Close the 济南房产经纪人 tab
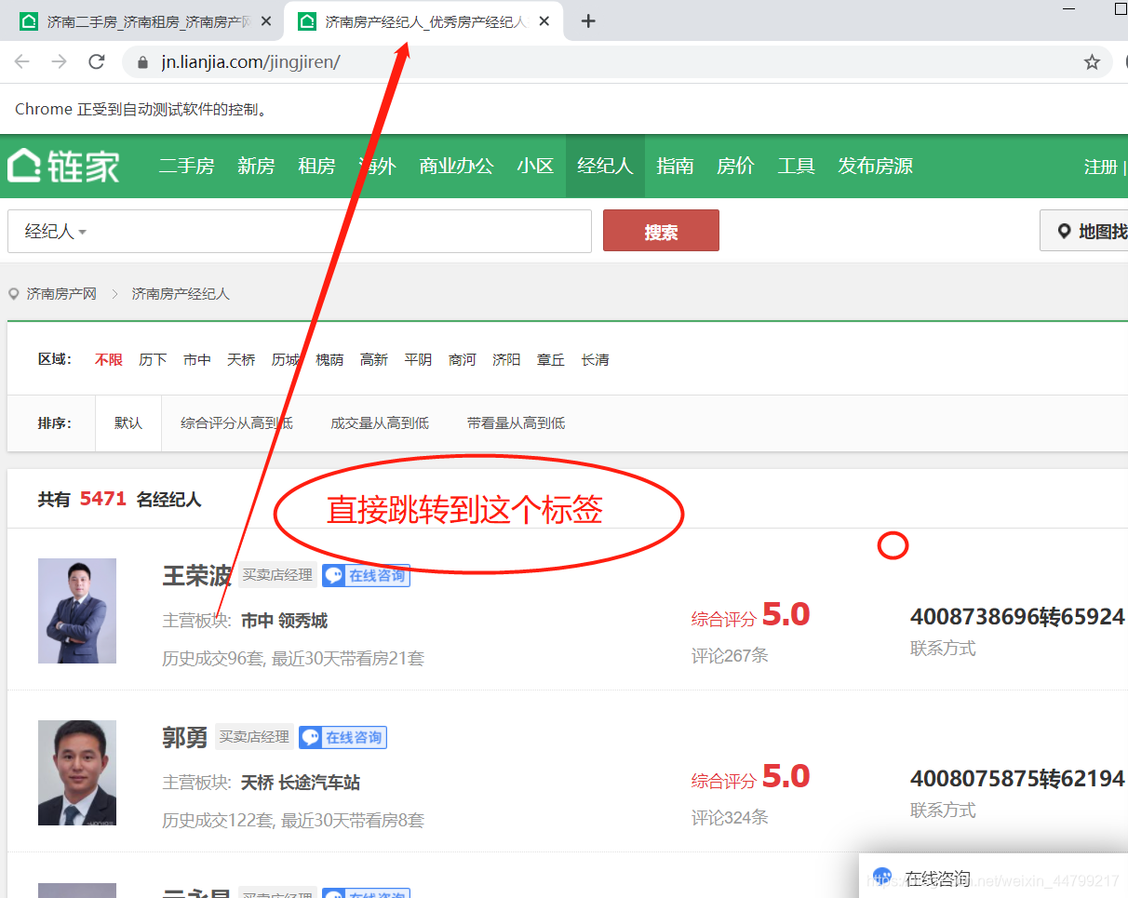1128x898 pixels. tap(544, 21)
